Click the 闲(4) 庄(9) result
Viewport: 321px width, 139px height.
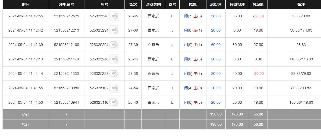click(x=193, y=88)
